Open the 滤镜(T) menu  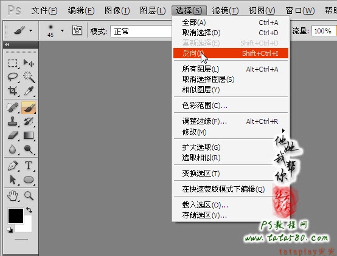coord(225,10)
